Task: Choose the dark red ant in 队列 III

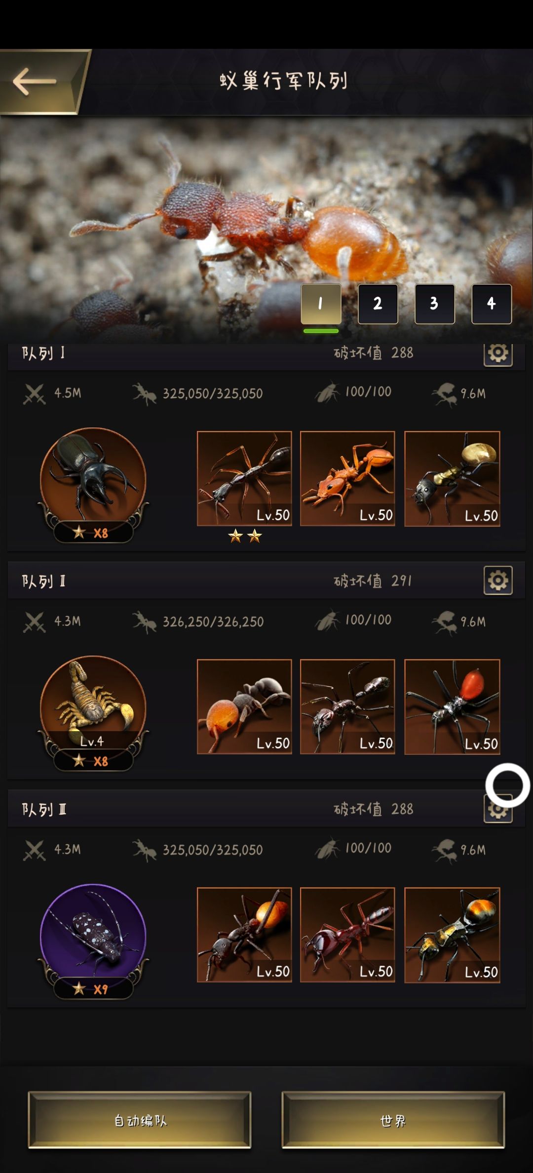Action: pos(347,935)
